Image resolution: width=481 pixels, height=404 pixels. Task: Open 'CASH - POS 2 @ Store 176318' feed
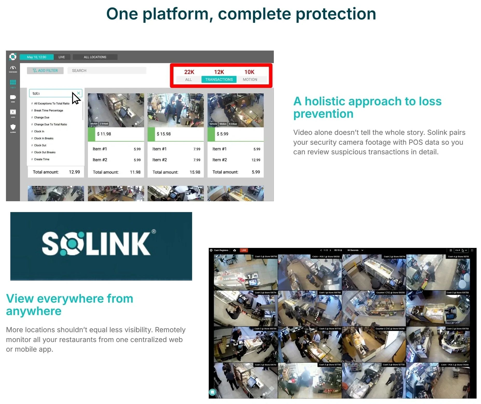[x=438, y=380]
